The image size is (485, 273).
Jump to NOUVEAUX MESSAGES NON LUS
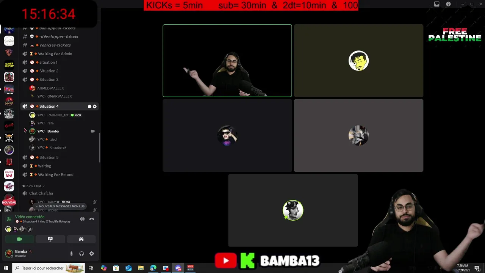point(60,206)
